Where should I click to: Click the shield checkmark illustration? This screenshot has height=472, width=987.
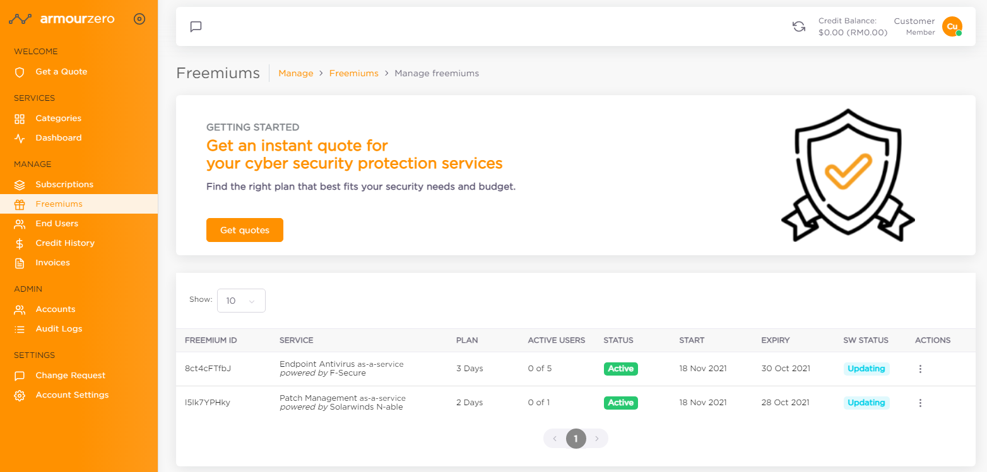(x=848, y=175)
